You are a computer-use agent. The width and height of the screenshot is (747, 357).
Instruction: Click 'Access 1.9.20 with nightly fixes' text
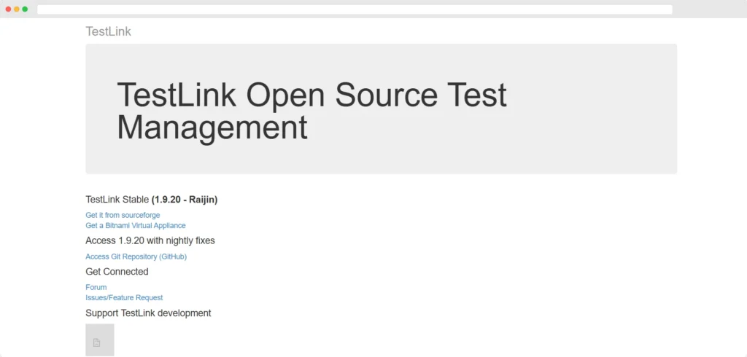(x=150, y=240)
